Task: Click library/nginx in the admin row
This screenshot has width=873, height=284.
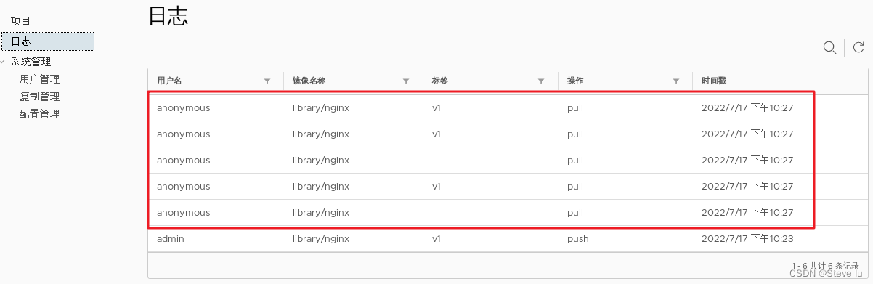Action: pos(321,239)
